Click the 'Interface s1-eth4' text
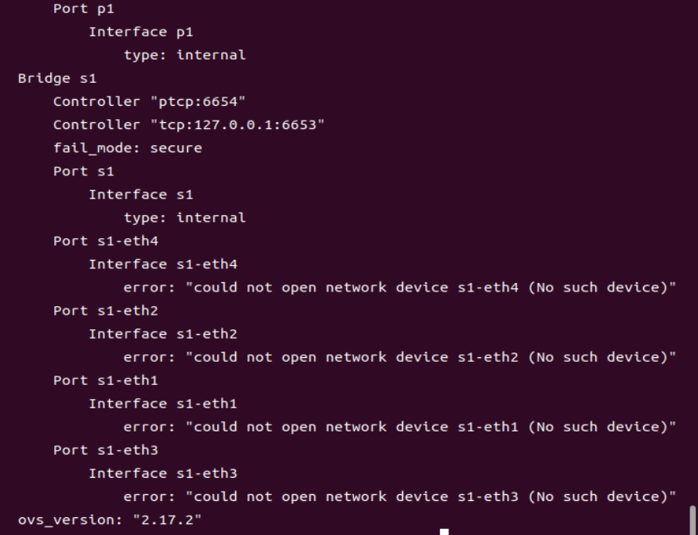698x535 pixels. 163,264
